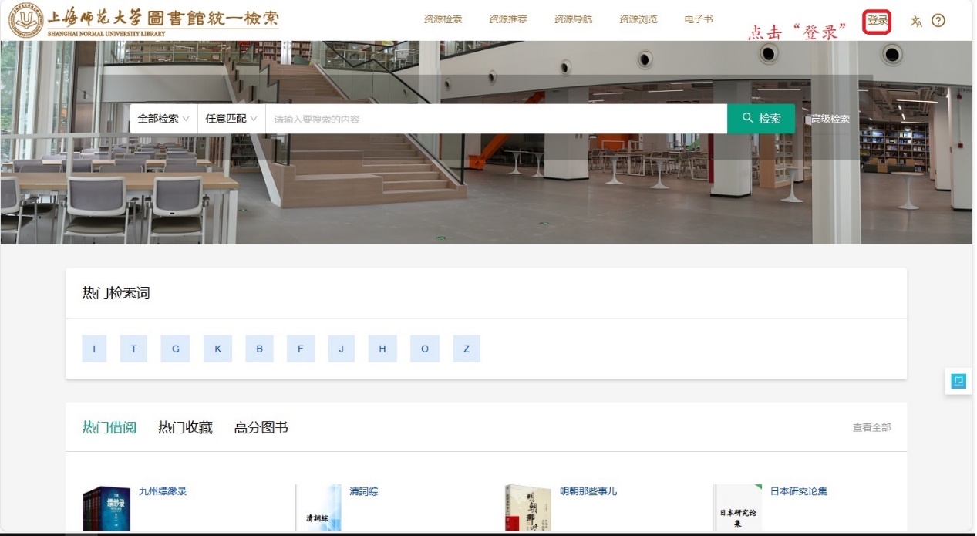Screen dimensions: 977x536
Task: Open the 明朝那些事儿 book cover image
Action: point(528,508)
